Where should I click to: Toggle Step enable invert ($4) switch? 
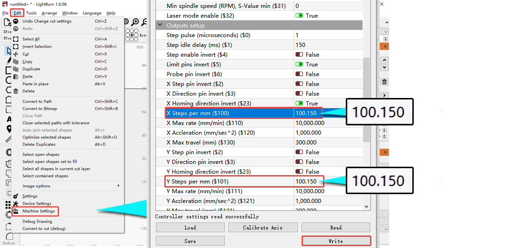(x=299, y=54)
